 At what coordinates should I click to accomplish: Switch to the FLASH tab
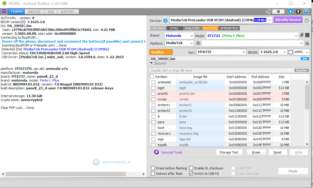[x=16, y=12]
